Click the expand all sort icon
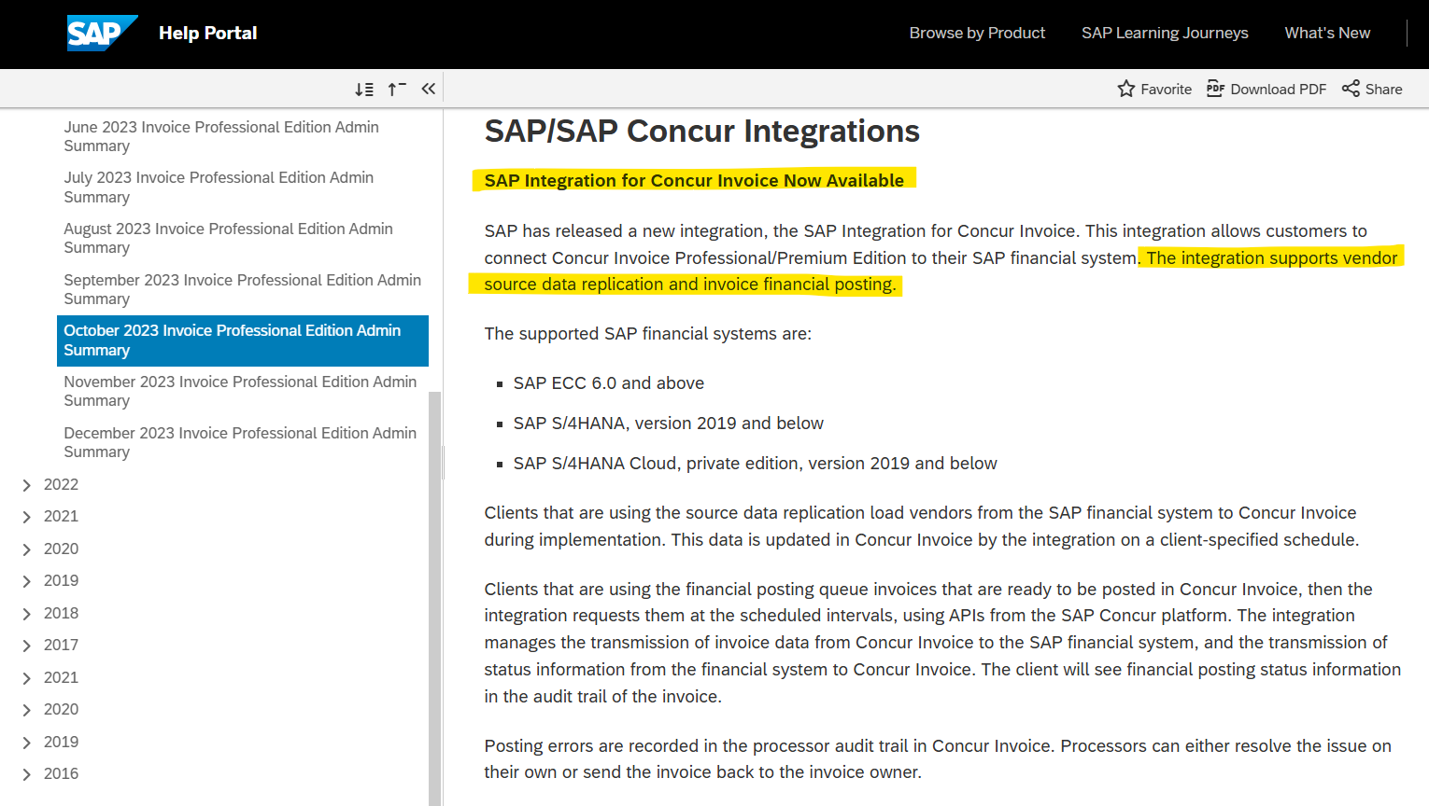This screenshot has width=1429, height=806. (x=364, y=90)
